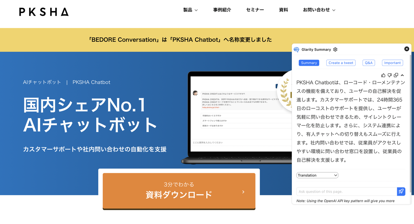The image size is (414, 224).
Task: Click the PKSHA logo
Action: pos(44,12)
